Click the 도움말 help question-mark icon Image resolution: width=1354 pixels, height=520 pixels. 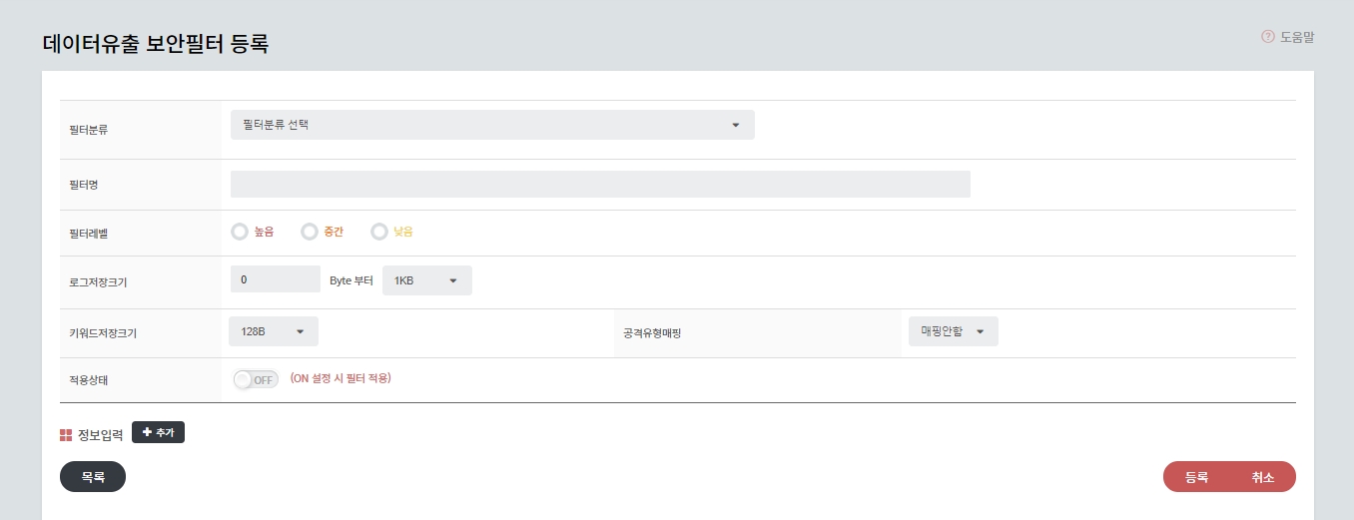[1268, 37]
